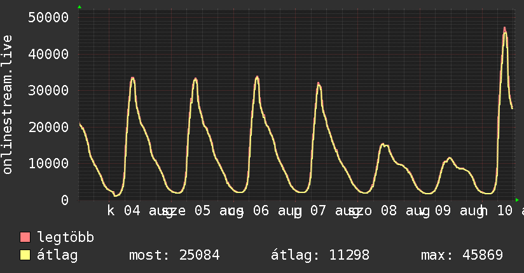Screen dimensions: 524x273
Task: Click the 'max: 45869' statistic
Action: tap(462, 255)
